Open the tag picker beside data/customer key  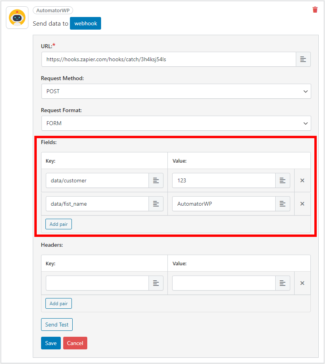[156, 180]
